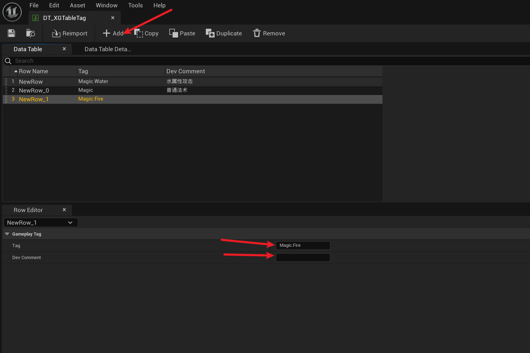The width and height of the screenshot is (530, 353).
Task: Click the search magnifier icon
Action: [x=8, y=61]
